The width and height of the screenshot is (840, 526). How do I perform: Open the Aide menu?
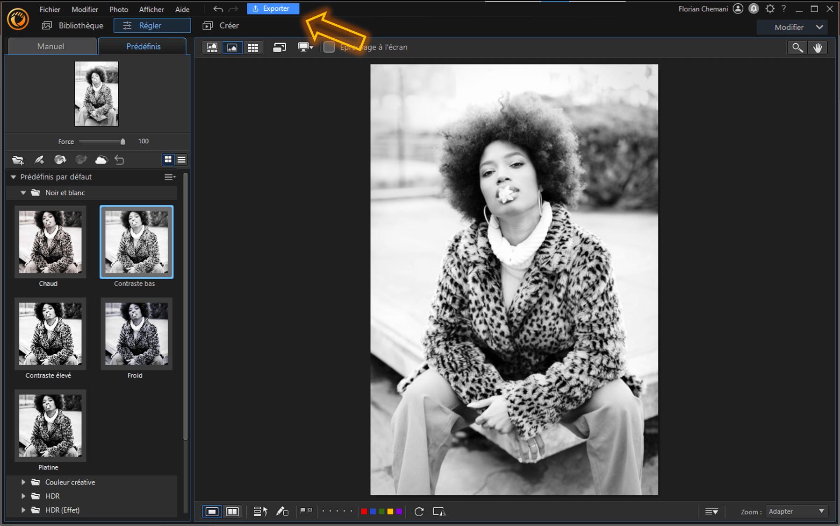click(182, 9)
